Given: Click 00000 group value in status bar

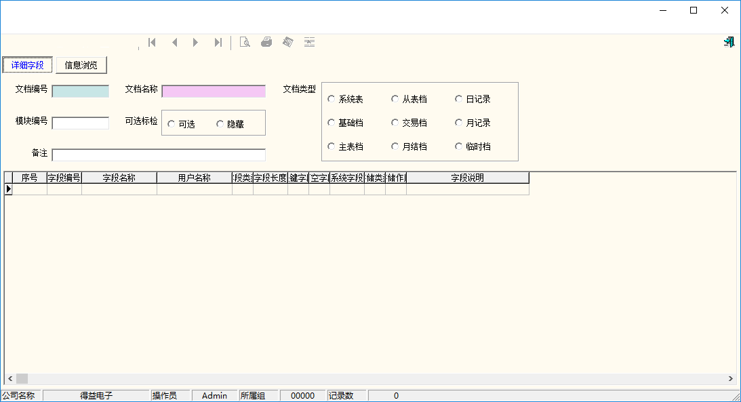Looking at the screenshot, I should coord(302,396).
